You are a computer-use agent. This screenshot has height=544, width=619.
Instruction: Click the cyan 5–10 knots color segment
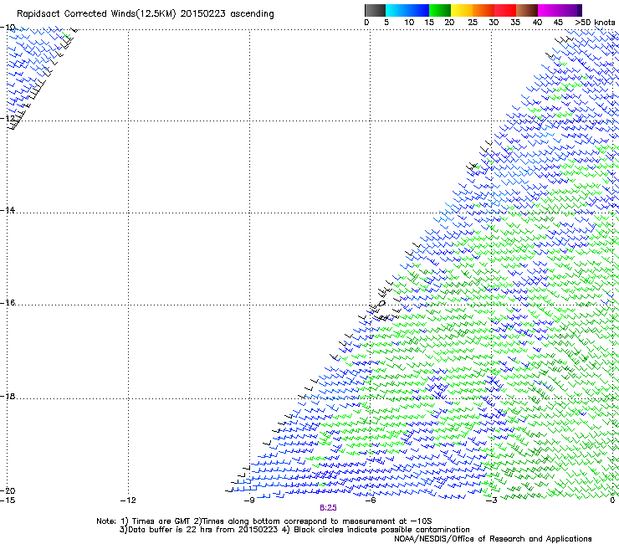[x=396, y=10]
